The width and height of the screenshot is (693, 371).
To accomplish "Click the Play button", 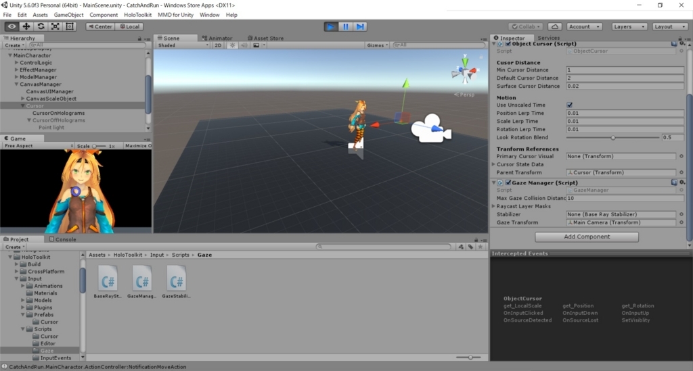I will coord(330,26).
